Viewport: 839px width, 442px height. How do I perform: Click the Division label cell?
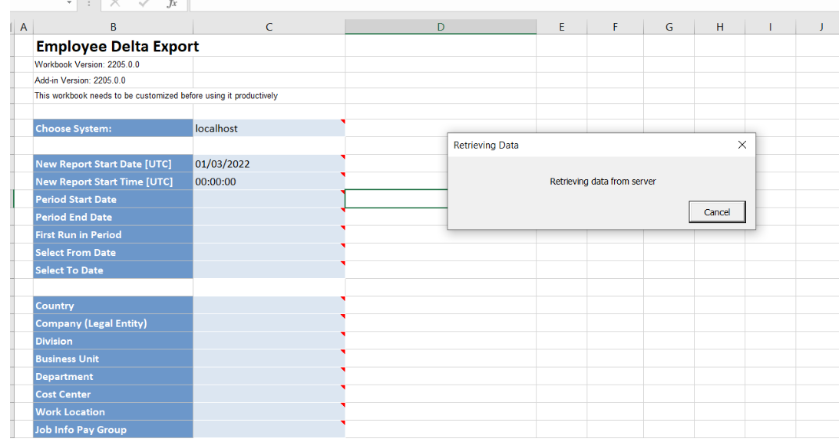tap(113, 341)
